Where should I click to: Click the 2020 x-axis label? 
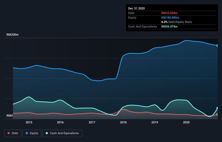pyautogui.click(x=186, y=122)
